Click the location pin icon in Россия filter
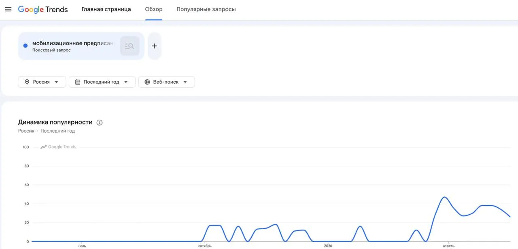Image resolution: width=518 pixels, height=249 pixels. (27, 82)
